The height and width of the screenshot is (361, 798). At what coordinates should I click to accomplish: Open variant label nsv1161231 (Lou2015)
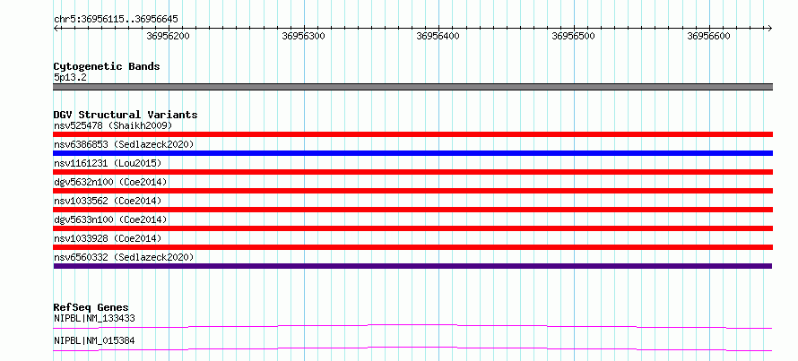tap(108, 163)
